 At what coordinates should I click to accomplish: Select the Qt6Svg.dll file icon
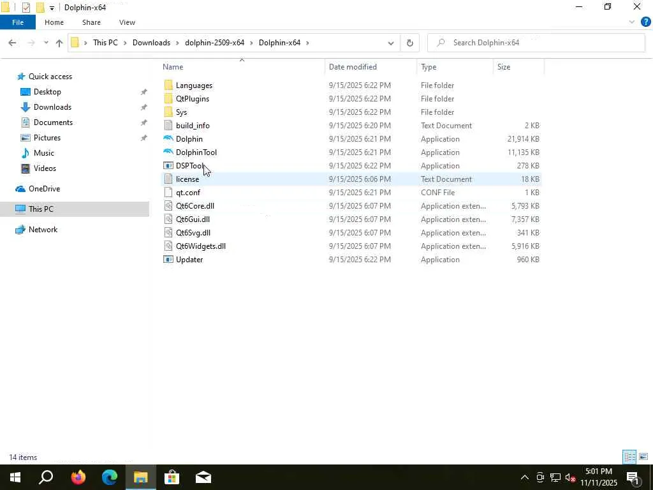[x=168, y=232]
